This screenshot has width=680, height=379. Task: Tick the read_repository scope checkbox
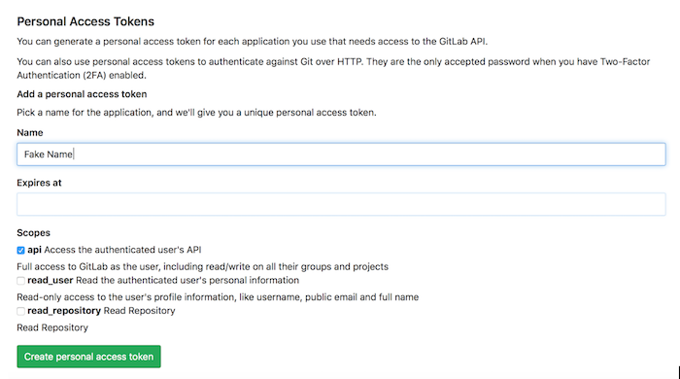click(x=20, y=311)
